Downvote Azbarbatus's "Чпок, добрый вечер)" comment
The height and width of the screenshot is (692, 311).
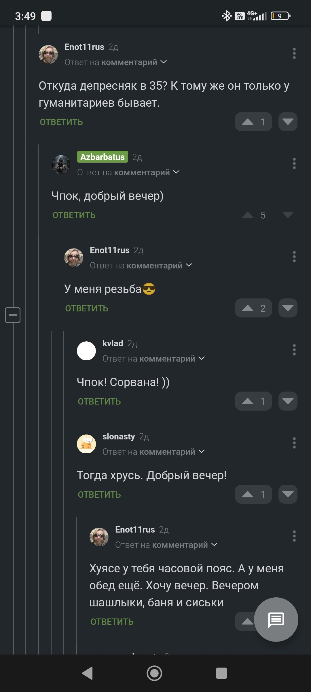pos(288,215)
